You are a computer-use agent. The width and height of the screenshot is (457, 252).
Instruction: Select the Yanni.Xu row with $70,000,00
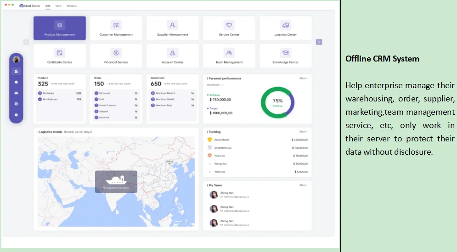[257, 156]
